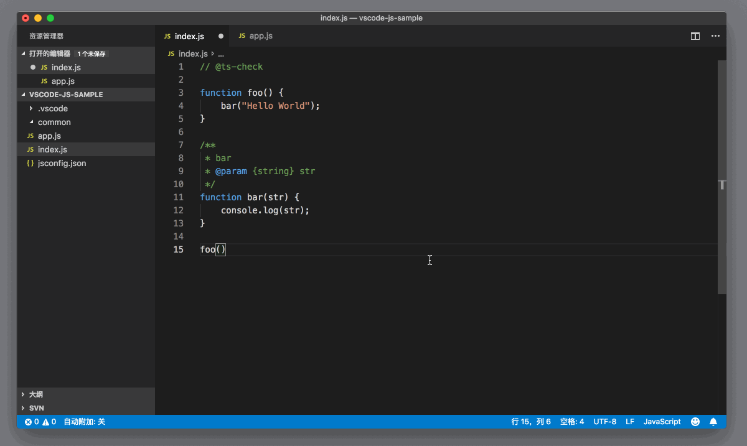The height and width of the screenshot is (446, 747).
Task: Open the editor more actions ellipsis menu
Action: (x=715, y=35)
